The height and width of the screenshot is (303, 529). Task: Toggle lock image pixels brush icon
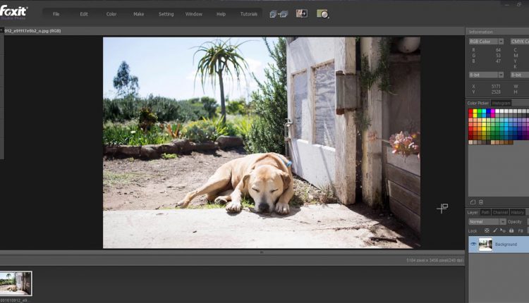[495, 231]
